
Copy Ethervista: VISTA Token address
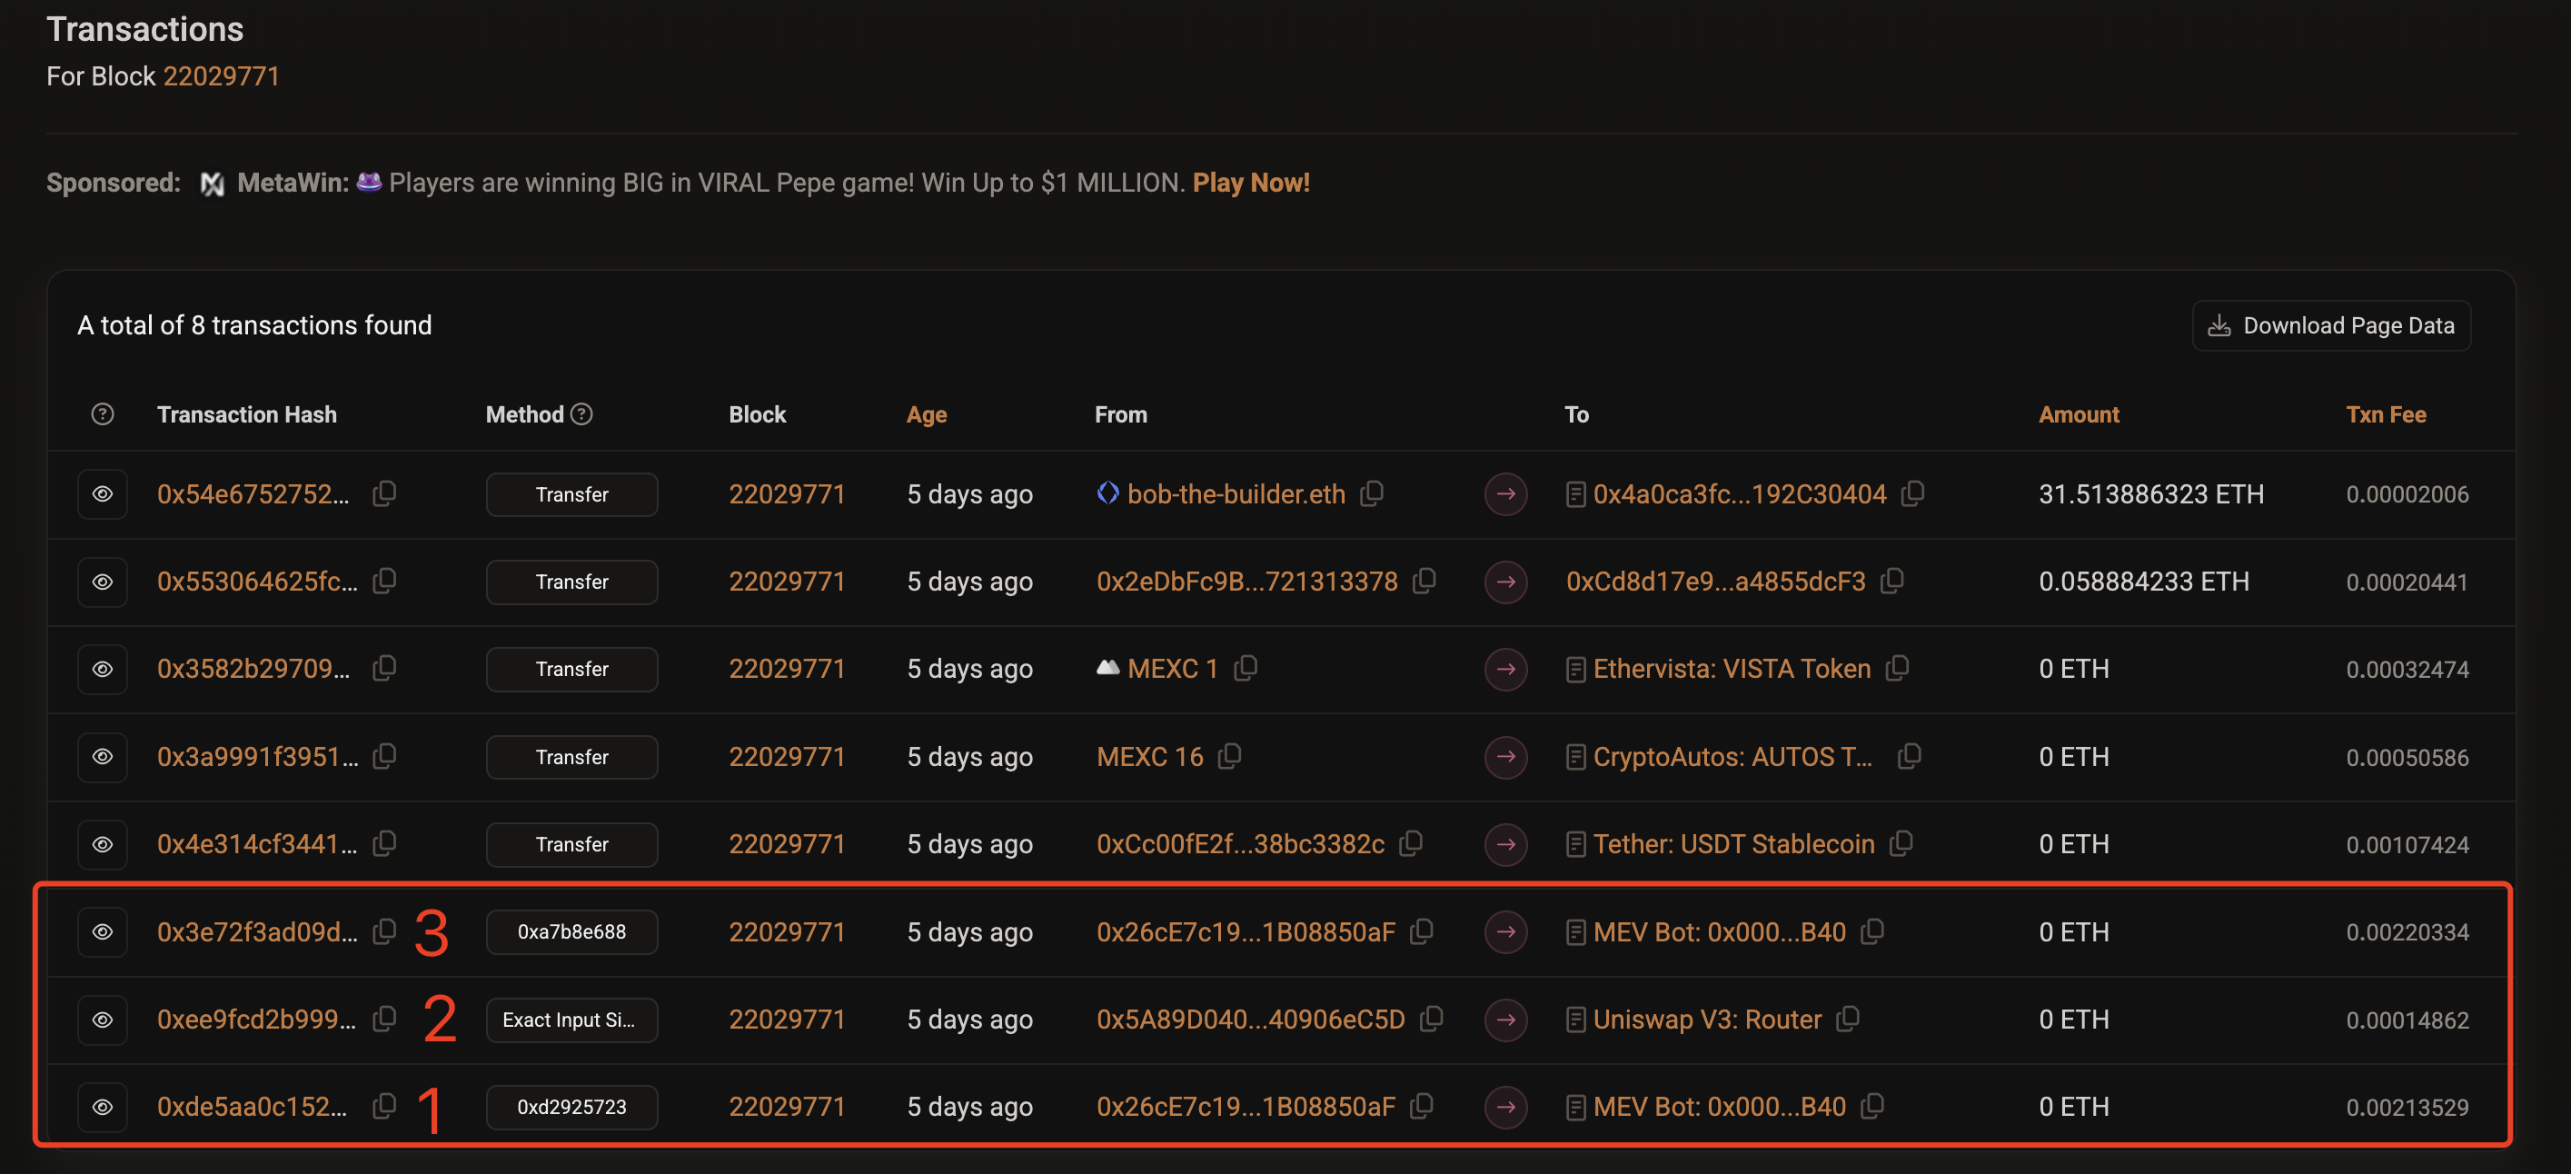pos(1897,668)
